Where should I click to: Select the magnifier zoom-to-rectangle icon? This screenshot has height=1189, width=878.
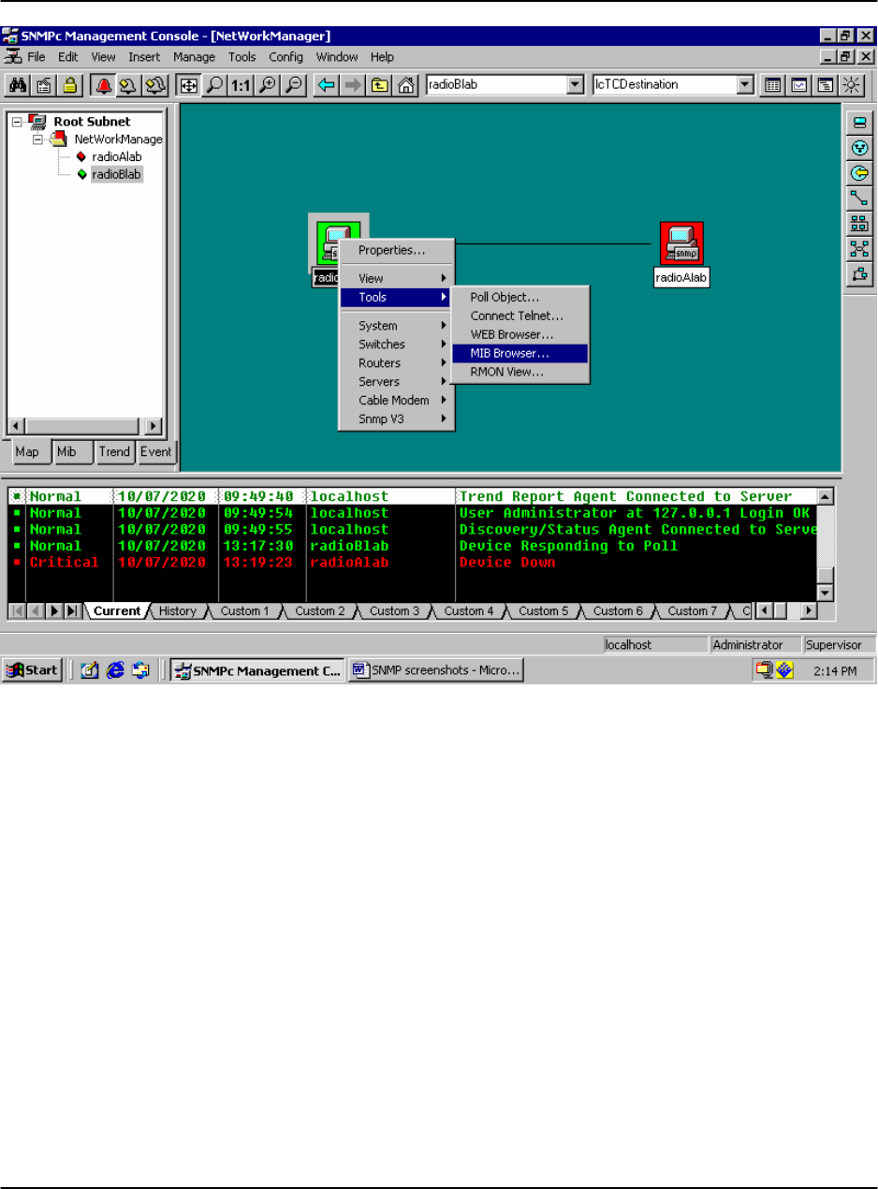pos(214,84)
